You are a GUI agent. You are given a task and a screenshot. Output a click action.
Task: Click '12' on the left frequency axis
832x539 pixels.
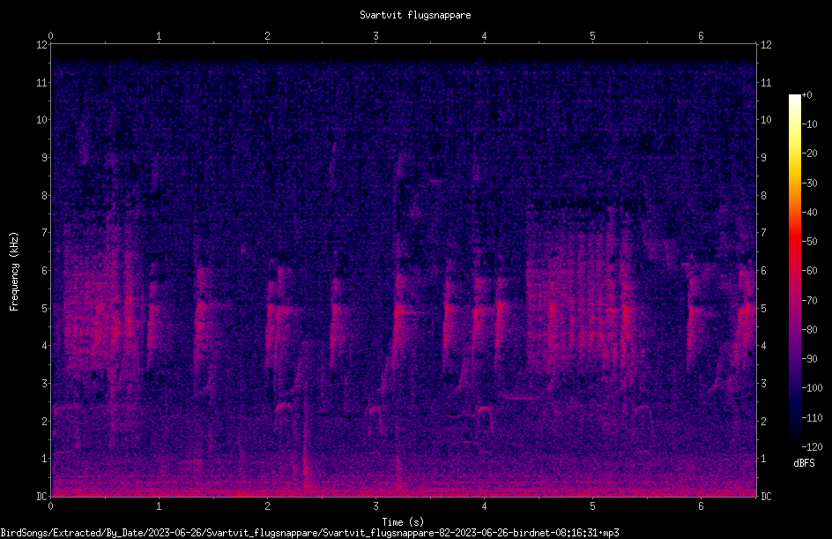[41, 45]
